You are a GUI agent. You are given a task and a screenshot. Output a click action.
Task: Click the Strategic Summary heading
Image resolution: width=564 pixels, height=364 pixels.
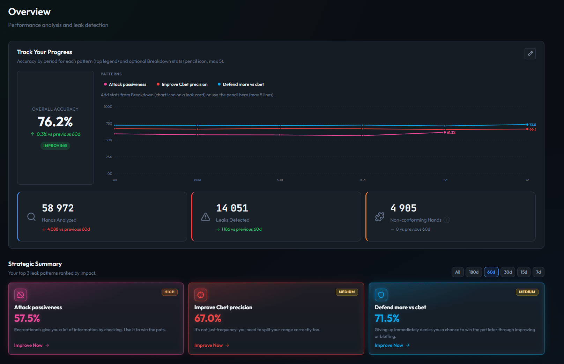[x=35, y=264]
